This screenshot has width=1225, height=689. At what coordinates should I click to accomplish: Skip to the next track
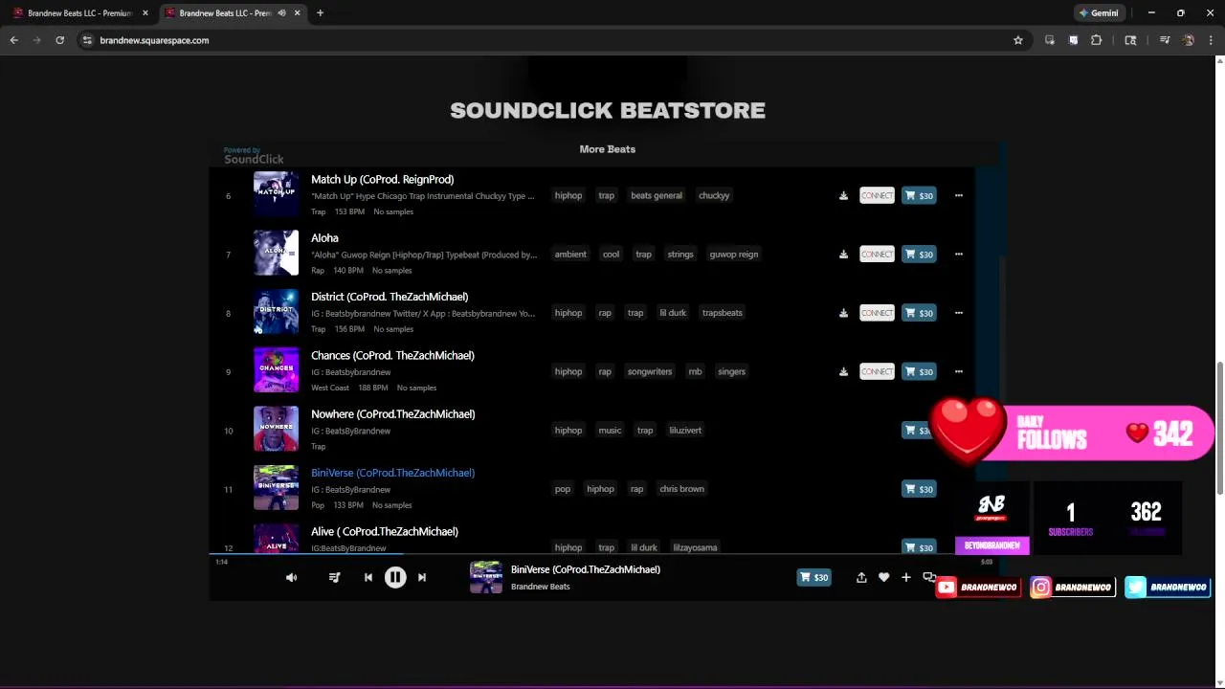[422, 577]
